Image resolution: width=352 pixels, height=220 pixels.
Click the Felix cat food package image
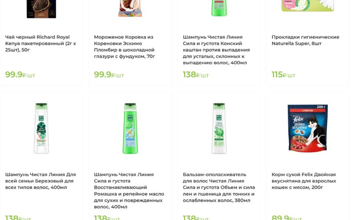click(308, 128)
